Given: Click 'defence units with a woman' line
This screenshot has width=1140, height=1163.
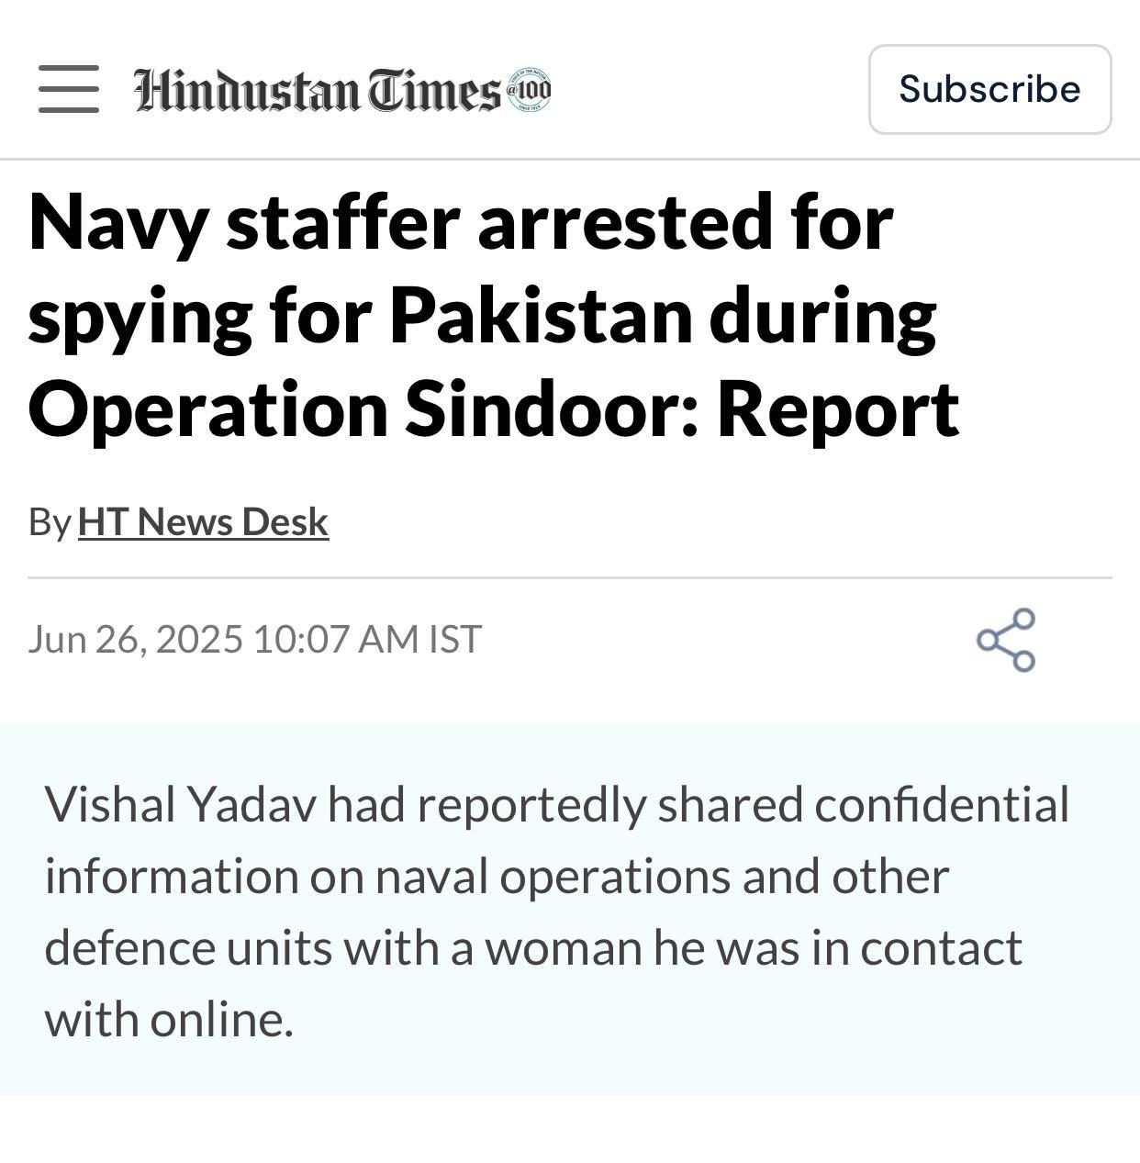Looking at the screenshot, I should pyautogui.click(x=343, y=947).
